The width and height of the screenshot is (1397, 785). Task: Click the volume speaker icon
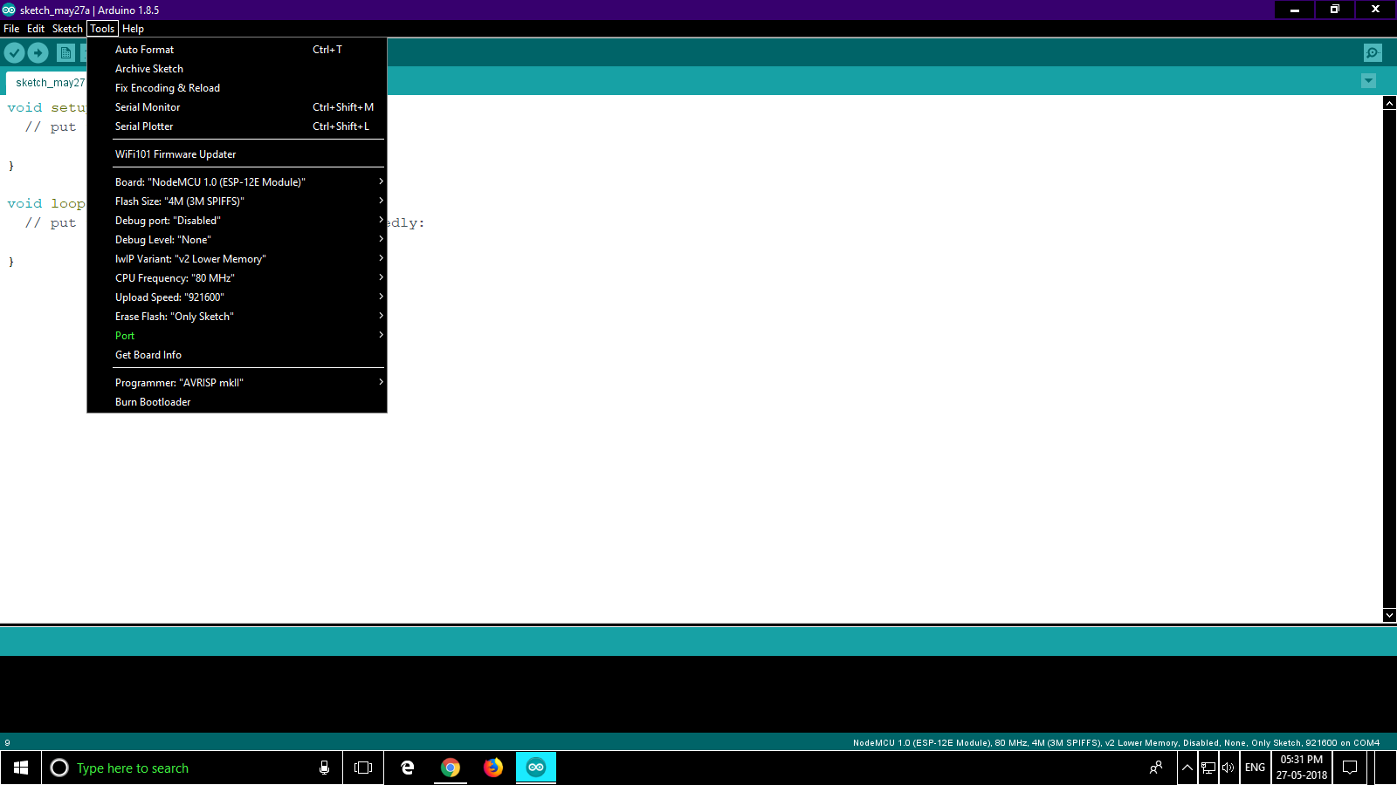1228,768
